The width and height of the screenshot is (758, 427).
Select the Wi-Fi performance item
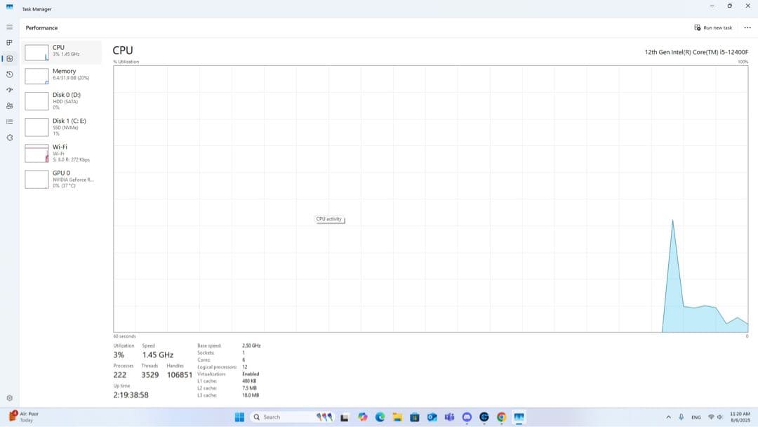coord(60,152)
